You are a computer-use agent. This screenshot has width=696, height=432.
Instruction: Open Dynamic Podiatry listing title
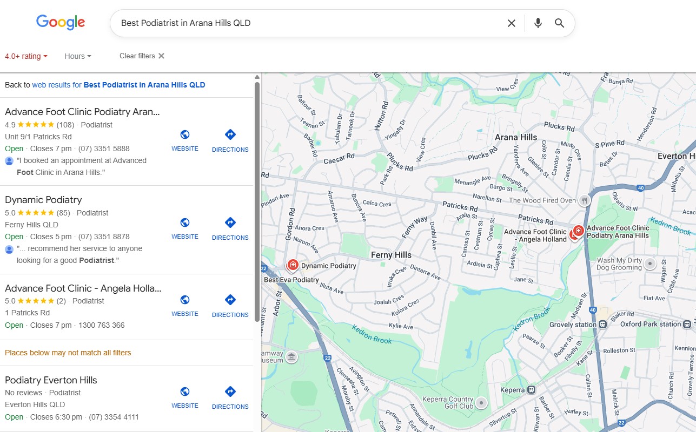pos(43,200)
